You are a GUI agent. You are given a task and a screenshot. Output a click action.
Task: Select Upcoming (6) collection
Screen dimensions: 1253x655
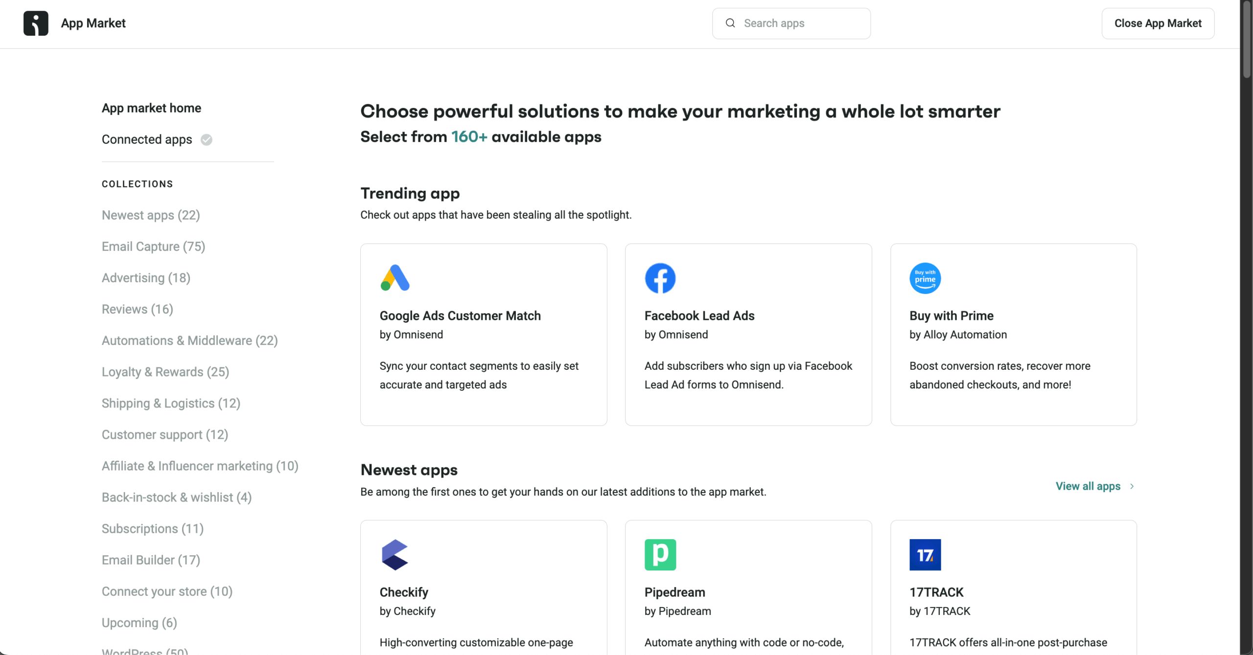click(139, 623)
